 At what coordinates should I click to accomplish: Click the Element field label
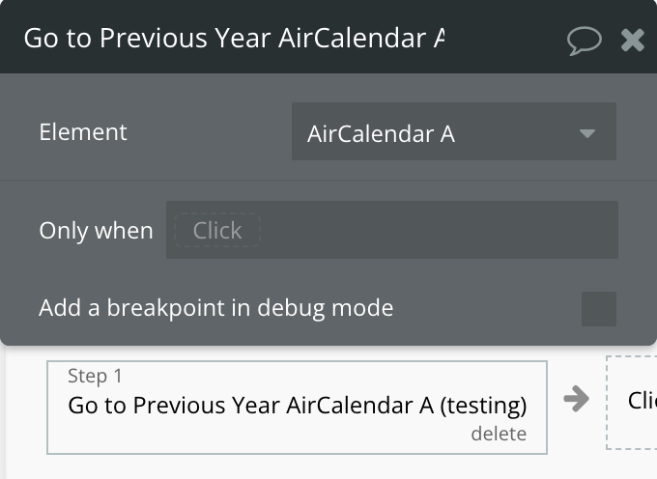coord(83,132)
